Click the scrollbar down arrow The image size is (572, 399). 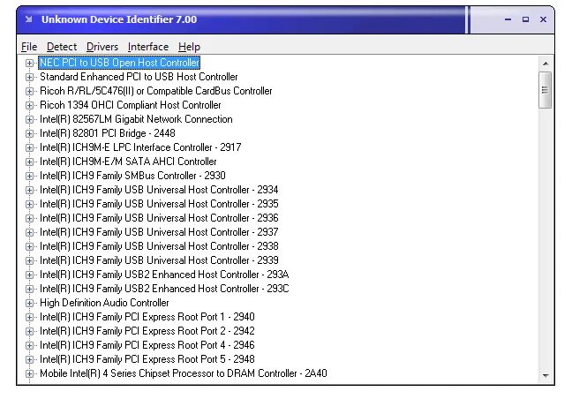click(546, 375)
